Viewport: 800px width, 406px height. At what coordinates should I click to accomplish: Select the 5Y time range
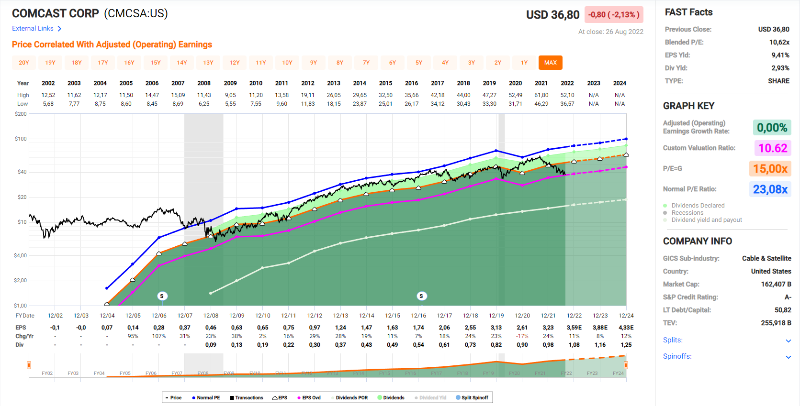click(x=418, y=63)
